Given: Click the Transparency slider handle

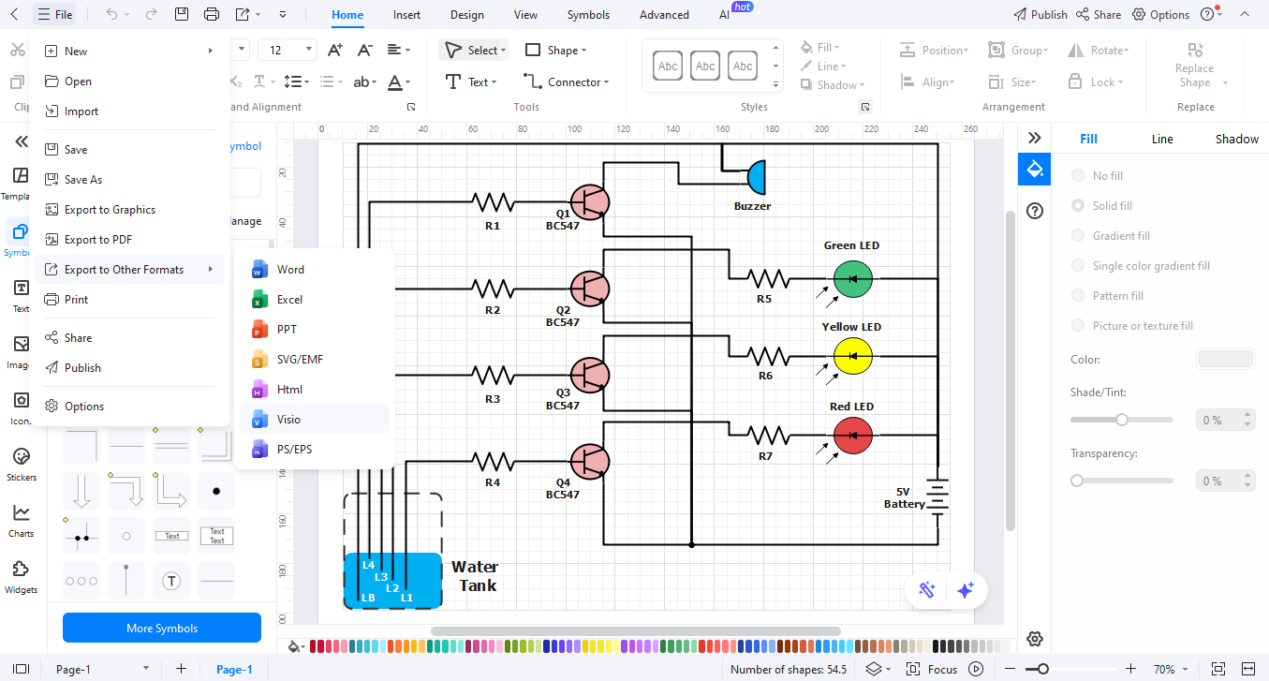Looking at the screenshot, I should tap(1077, 481).
